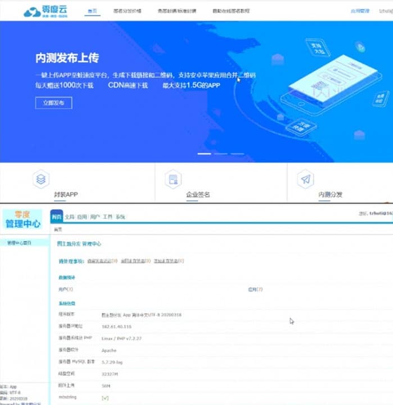Click the 内测发布上传 banner heading
The width and height of the screenshot is (393, 405).
67,58
